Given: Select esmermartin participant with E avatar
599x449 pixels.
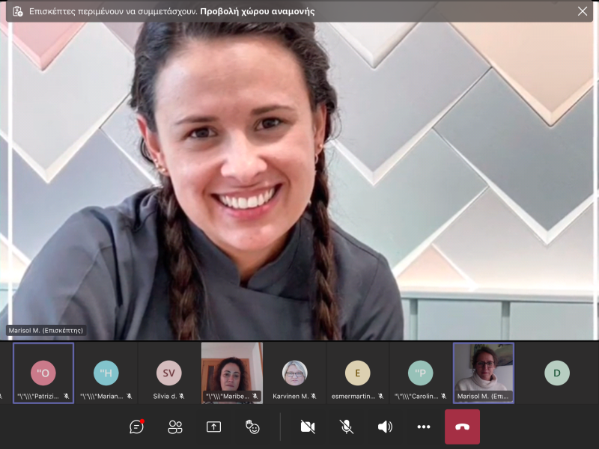Looking at the screenshot, I should (358, 373).
